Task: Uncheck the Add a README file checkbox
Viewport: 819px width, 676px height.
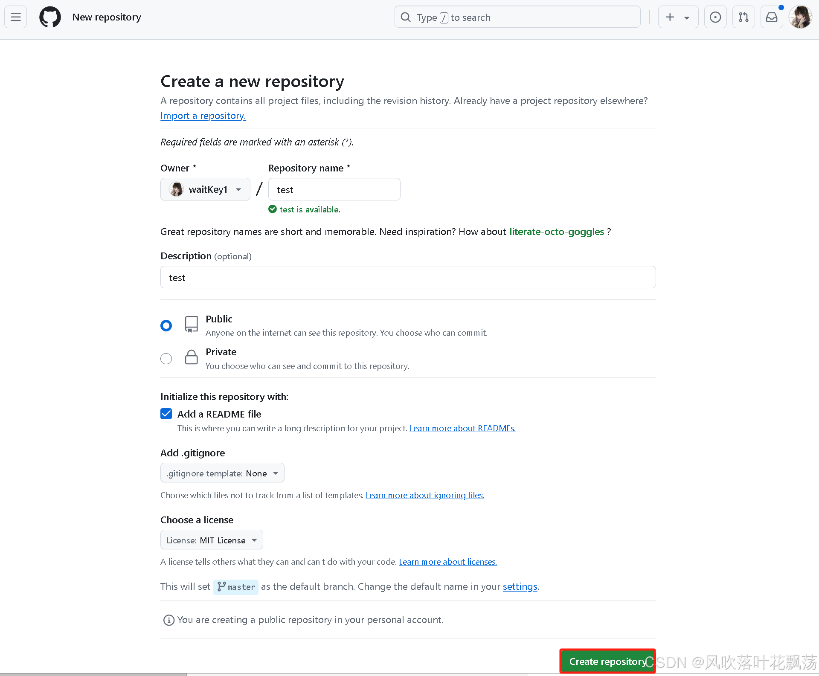Action: 166,414
